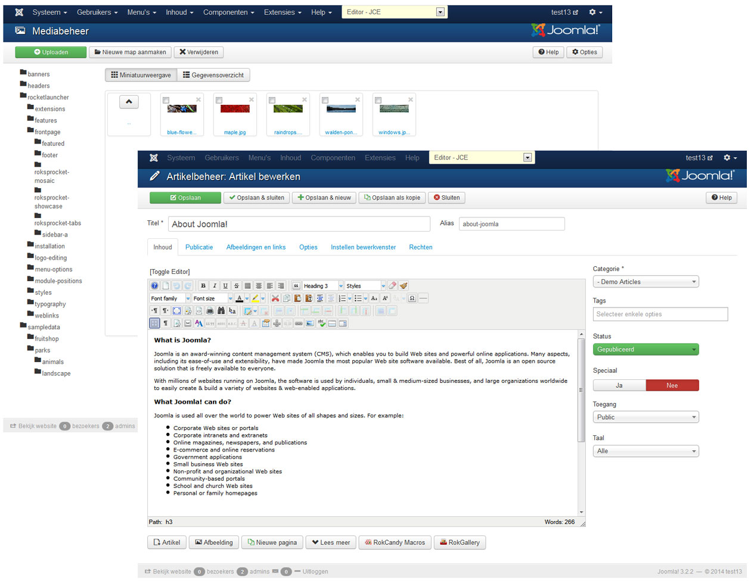The width and height of the screenshot is (751, 583).
Task: Open the Font size dropdown
Action: [213, 298]
